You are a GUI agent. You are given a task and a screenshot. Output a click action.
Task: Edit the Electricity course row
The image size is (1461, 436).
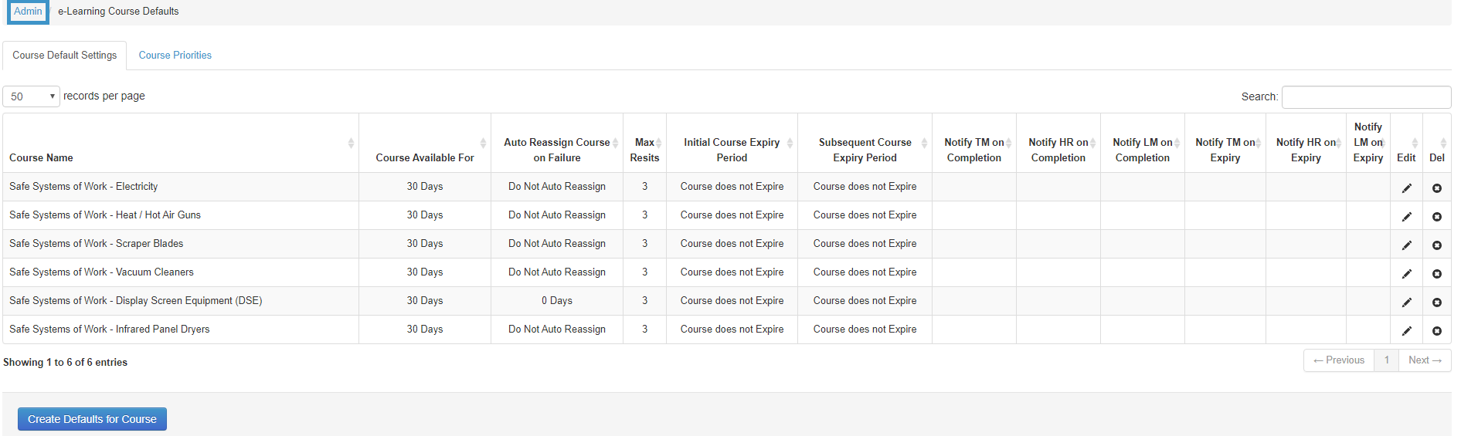1406,188
